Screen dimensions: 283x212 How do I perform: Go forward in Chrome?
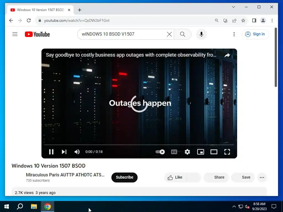point(20,20)
